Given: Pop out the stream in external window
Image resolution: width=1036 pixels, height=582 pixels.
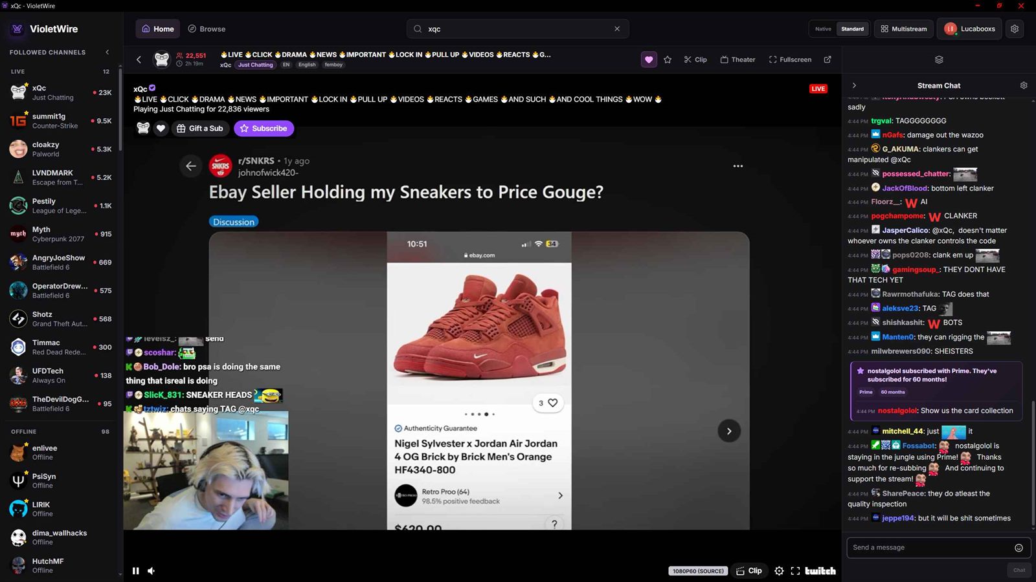Looking at the screenshot, I should point(828,59).
